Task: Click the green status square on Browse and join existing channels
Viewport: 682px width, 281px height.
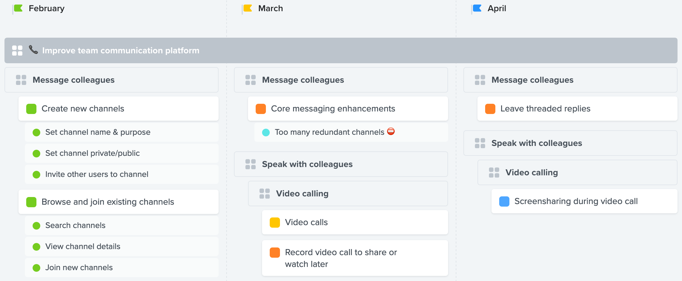Action: (31, 202)
